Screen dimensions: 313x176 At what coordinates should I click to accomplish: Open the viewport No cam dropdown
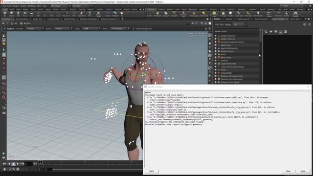click(x=201, y=34)
